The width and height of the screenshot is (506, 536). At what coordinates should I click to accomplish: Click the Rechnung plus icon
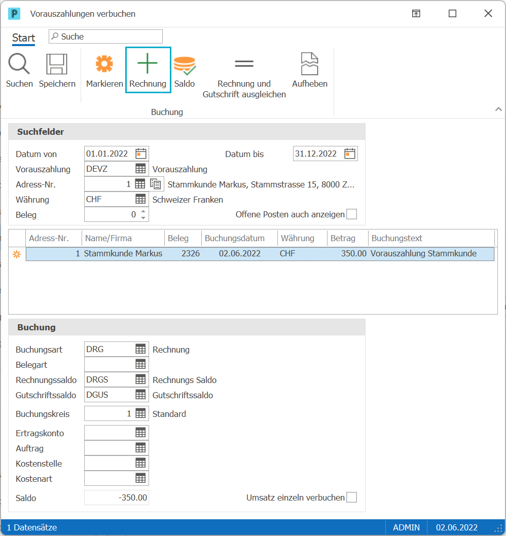click(x=147, y=63)
